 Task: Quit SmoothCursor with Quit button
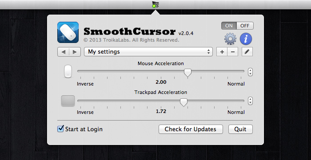(240, 129)
